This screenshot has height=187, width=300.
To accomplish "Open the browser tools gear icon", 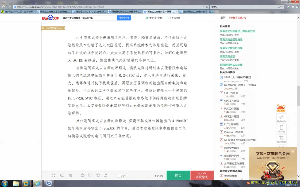I will pos(297,7).
